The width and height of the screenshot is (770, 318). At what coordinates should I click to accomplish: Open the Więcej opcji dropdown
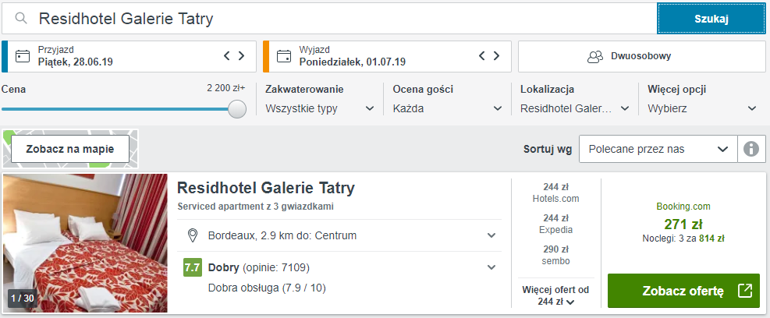click(x=702, y=108)
